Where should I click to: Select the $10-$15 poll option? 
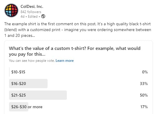(x=78, y=72)
